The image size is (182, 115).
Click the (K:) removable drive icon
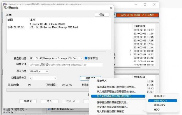click(x=8, y=112)
